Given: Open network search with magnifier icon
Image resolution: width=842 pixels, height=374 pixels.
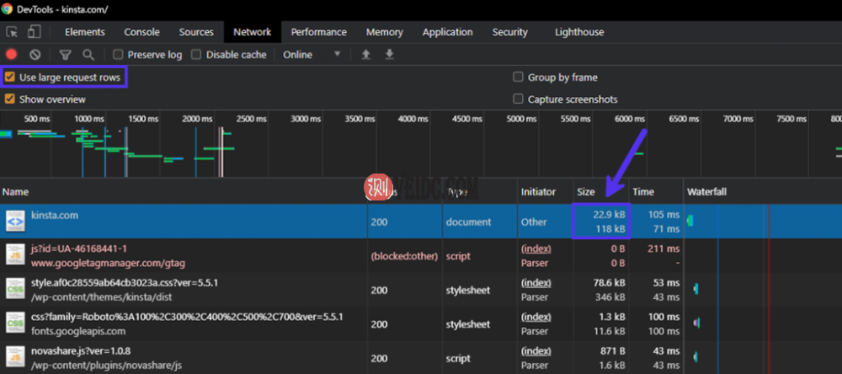Looking at the screenshot, I should point(88,55).
